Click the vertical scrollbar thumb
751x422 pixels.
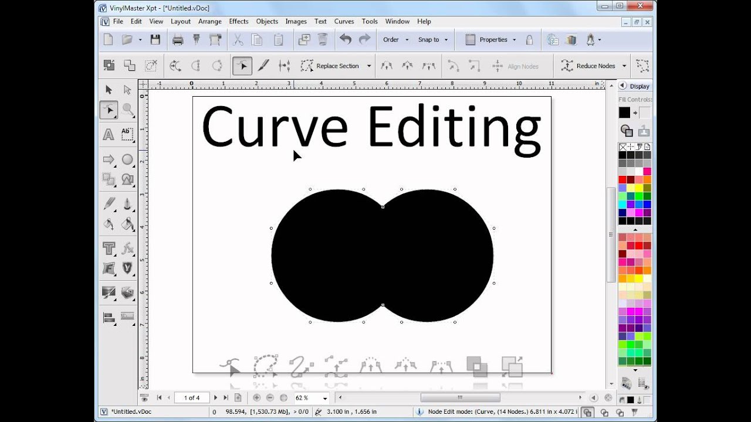(611, 234)
